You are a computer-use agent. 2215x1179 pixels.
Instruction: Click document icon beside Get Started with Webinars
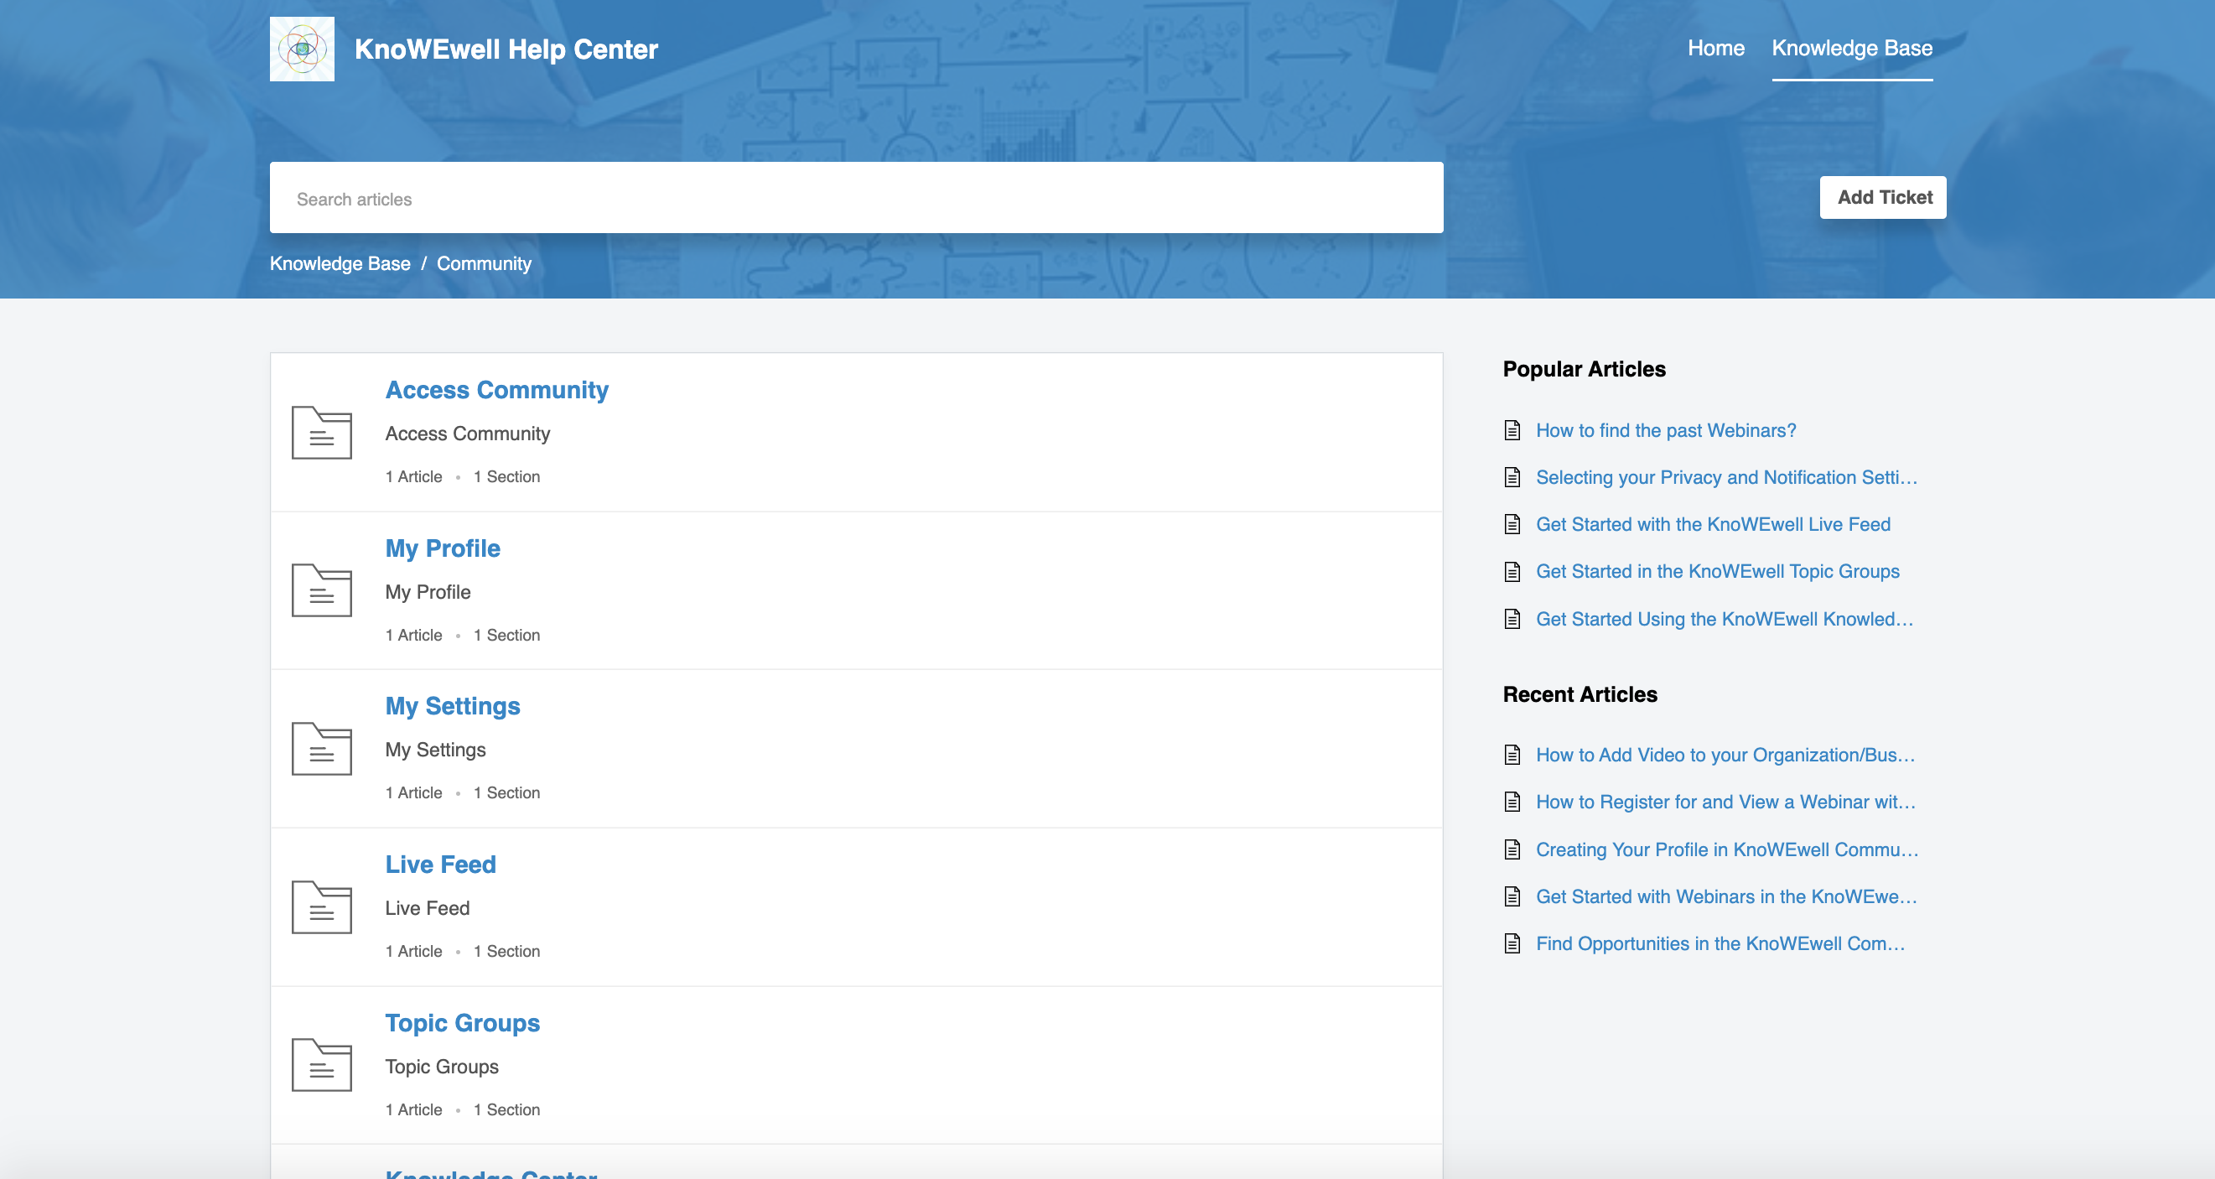[x=1512, y=897]
